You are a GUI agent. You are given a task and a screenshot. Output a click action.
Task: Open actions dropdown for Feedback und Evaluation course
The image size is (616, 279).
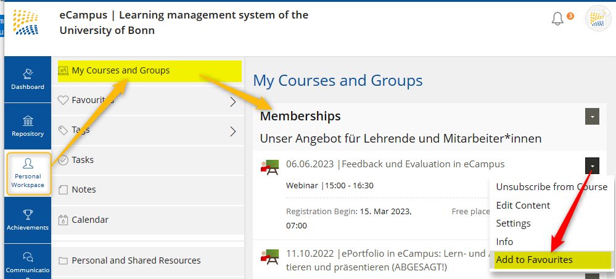(x=592, y=165)
